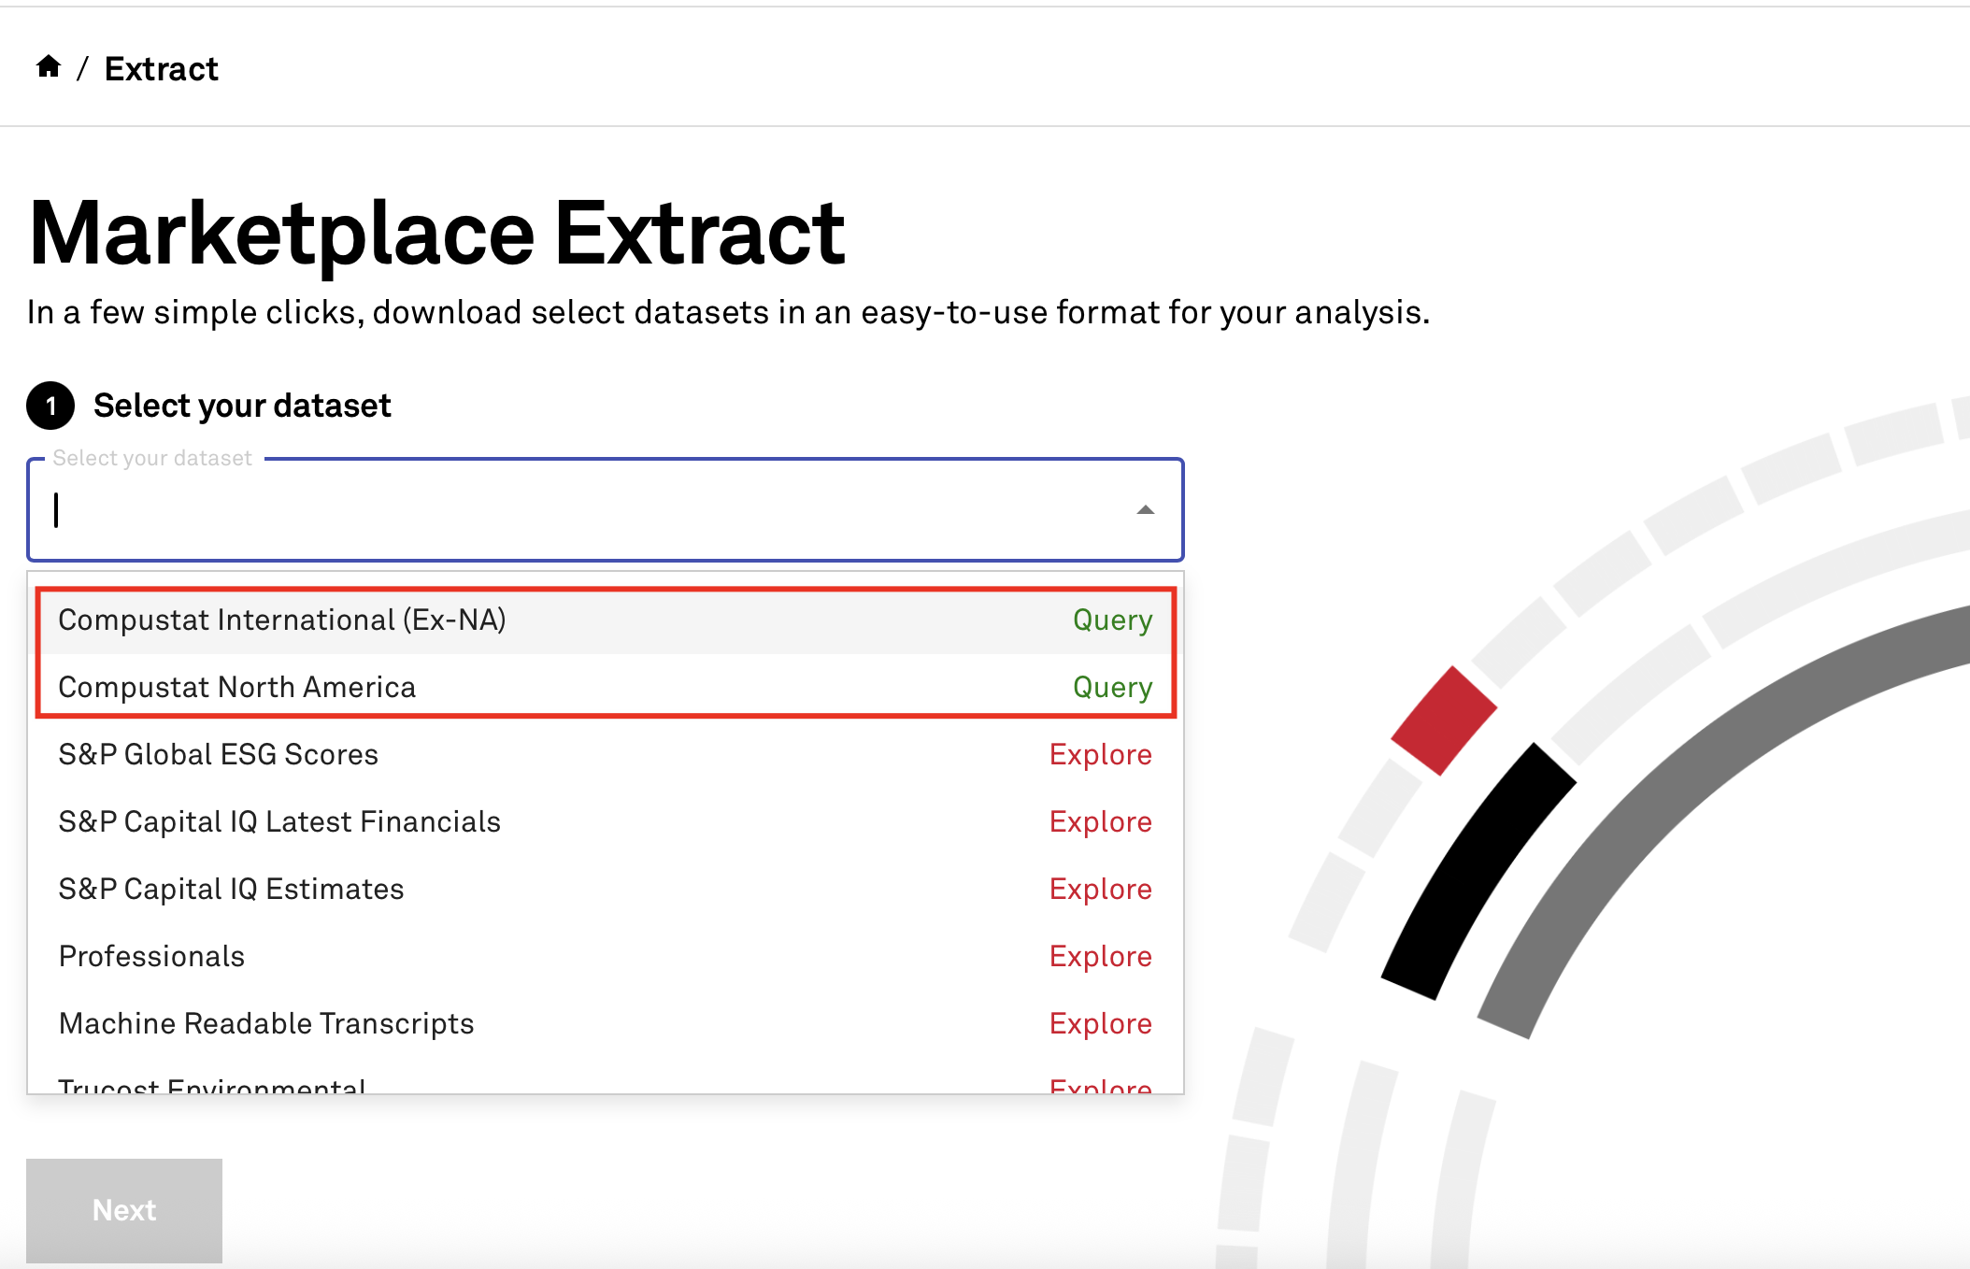
Task: Click Explore label for Machine Readable Transcripts
Action: click(1101, 1024)
